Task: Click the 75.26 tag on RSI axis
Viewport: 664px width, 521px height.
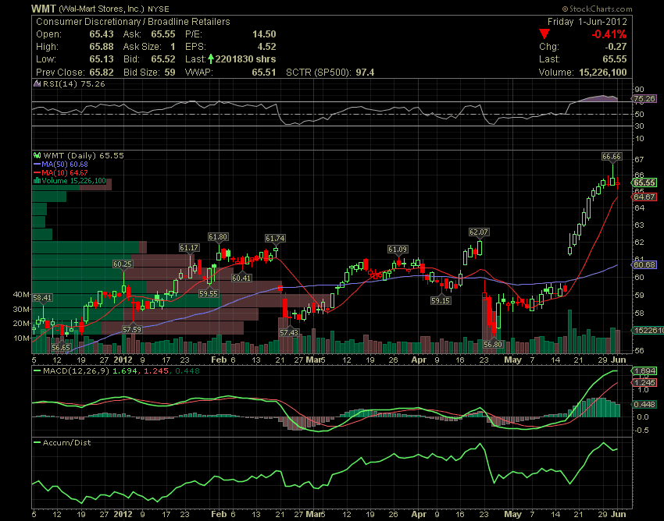Action: tap(644, 98)
